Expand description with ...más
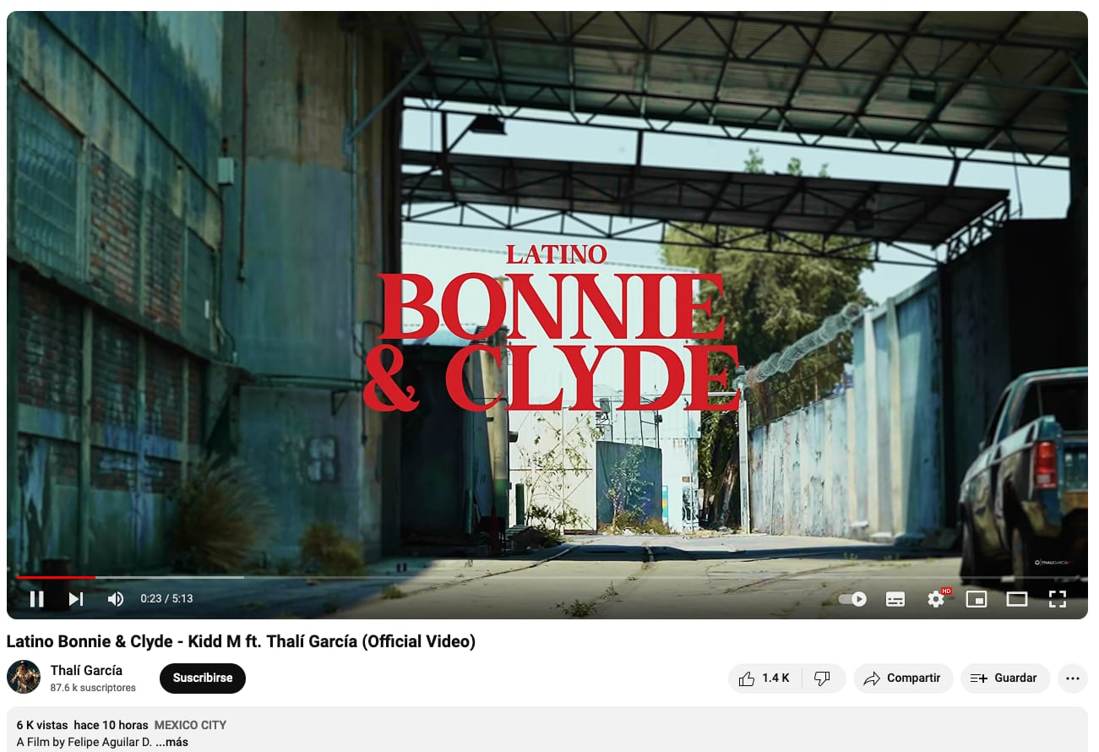Viewport: 1099px width, 752px height. 171,742
